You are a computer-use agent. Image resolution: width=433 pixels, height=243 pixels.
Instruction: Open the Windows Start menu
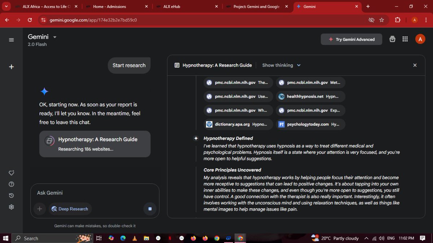6,238
